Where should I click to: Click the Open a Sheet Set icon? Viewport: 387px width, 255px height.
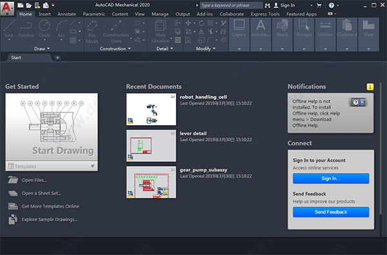coord(13,193)
